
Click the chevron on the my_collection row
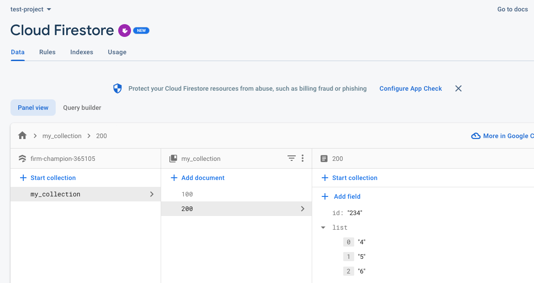(x=152, y=194)
